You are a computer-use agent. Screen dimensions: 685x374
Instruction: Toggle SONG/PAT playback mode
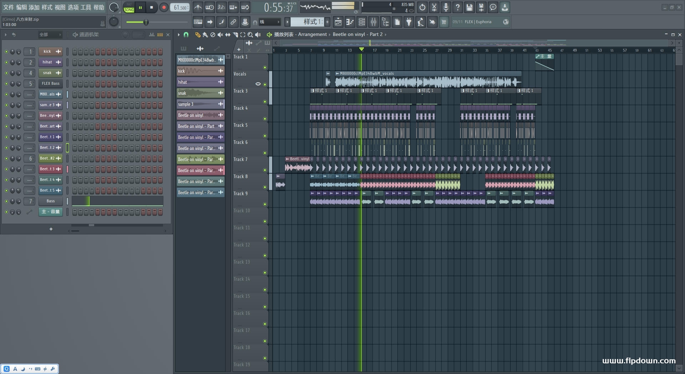(129, 7)
